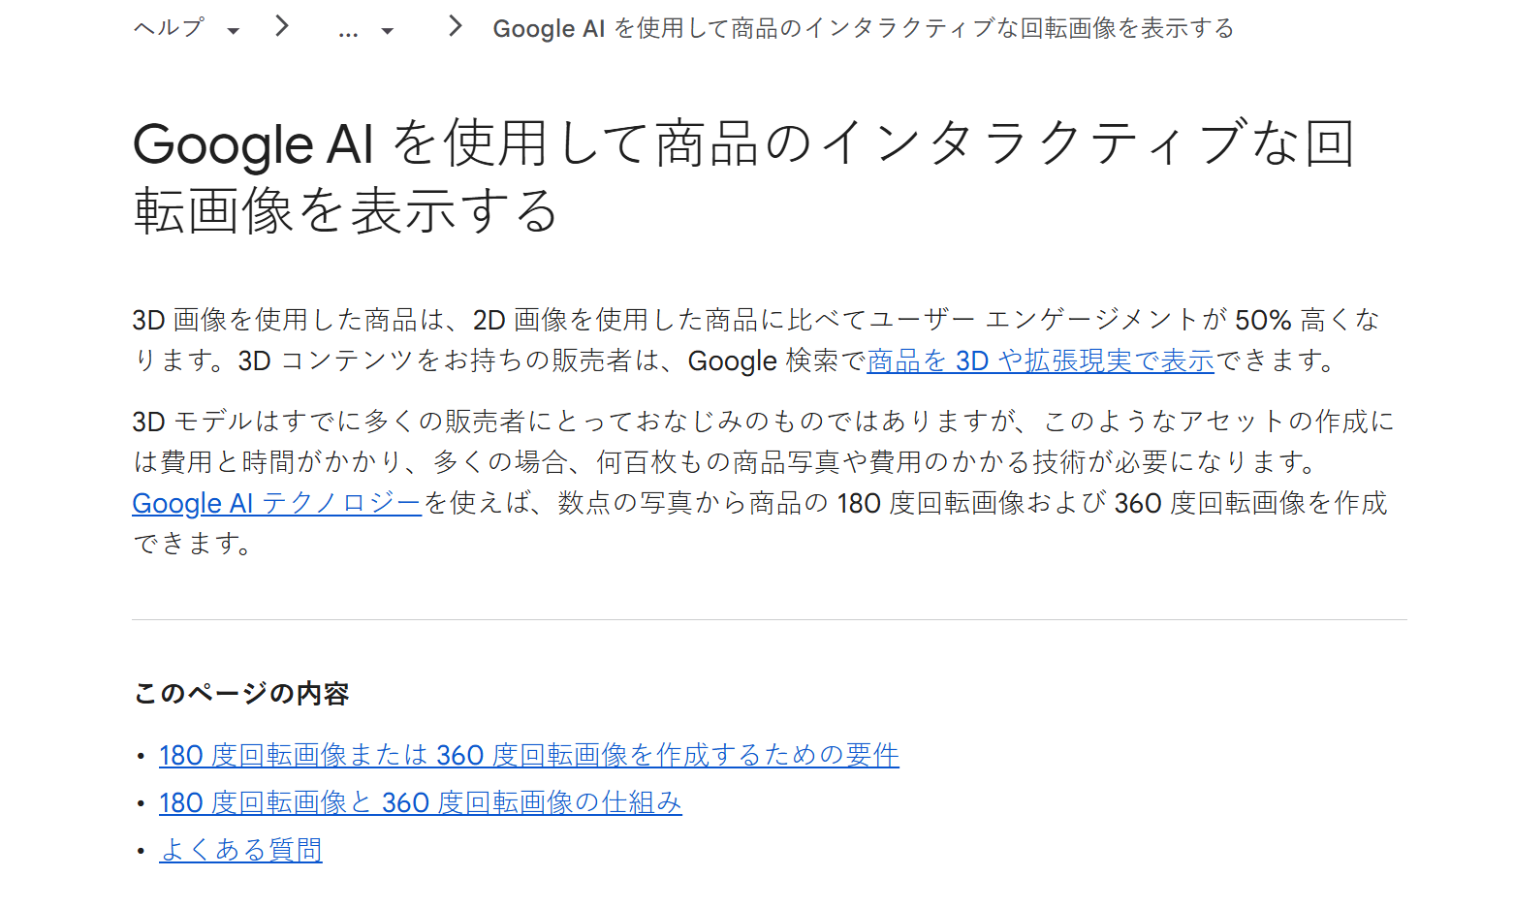Open the よくある質問 section link
This screenshot has height=908, width=1514.
240,850
